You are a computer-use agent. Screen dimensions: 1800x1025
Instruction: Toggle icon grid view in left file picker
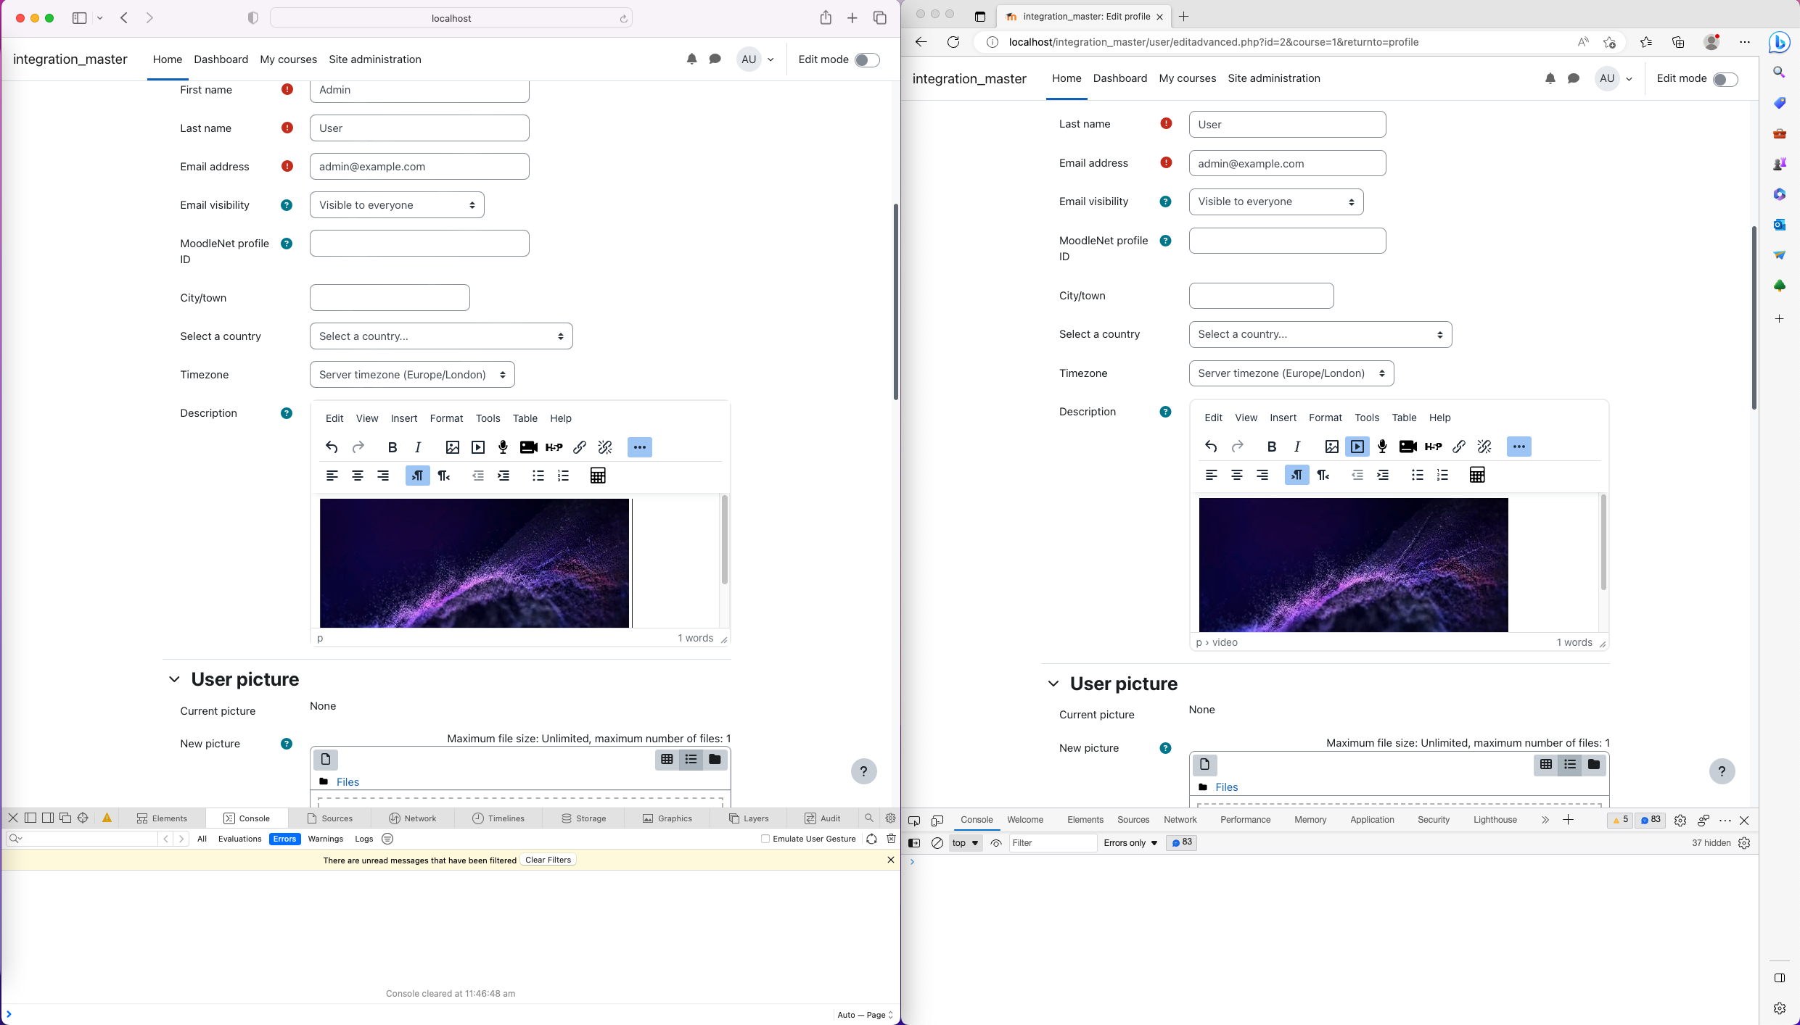pyautogui.click(x=667, y=759)
